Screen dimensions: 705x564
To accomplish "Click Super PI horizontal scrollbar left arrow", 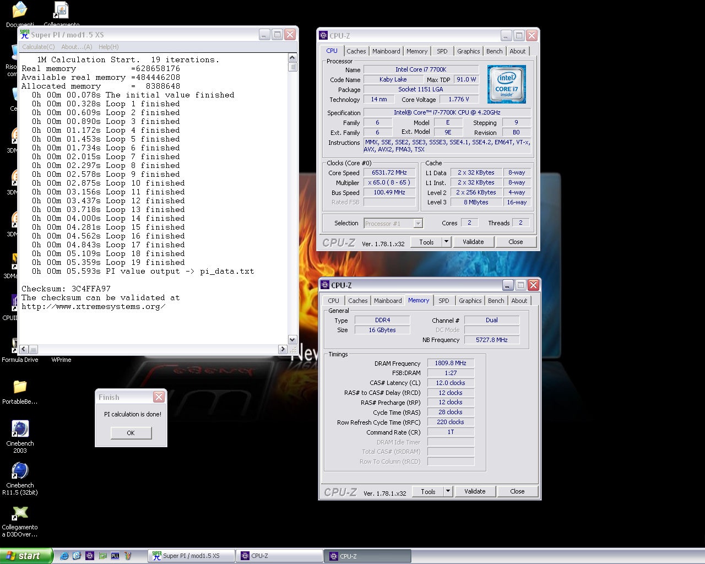I will [x=24, y=349].
